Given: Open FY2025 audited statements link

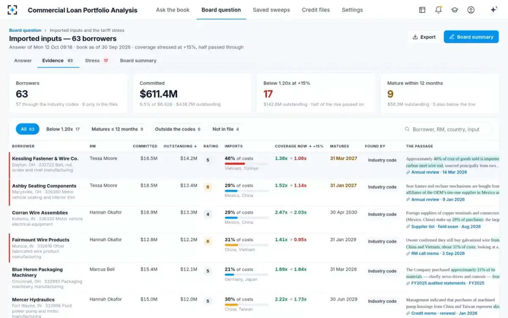Looking at the screenshot, I should 448,283.
